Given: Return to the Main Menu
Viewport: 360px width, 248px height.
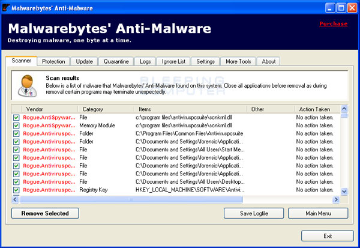Looking at the screenshot, I should point(318,213).
